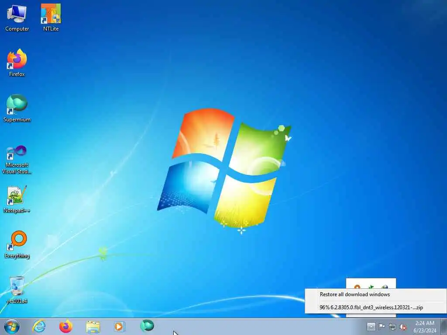Open Windows Explorer from the taskbar
The width and height of the screenshot is (447, 335).
(93, 326)
